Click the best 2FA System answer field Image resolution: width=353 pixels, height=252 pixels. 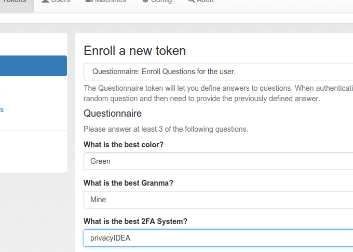coord(218,238)
